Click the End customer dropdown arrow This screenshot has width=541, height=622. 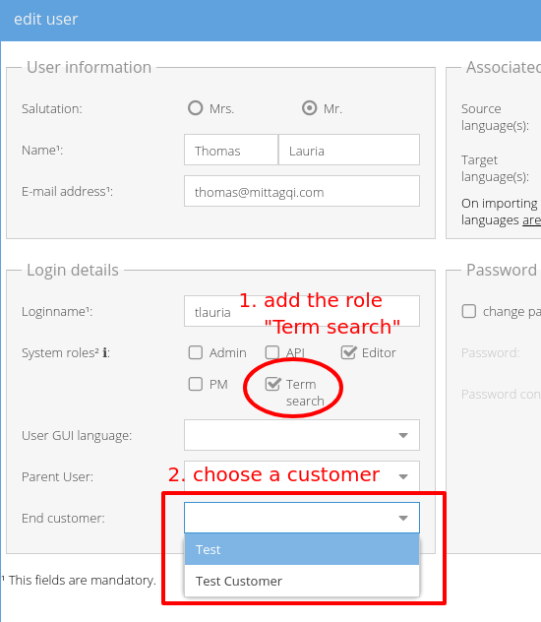pyautogui.click(x=403, y=518)
